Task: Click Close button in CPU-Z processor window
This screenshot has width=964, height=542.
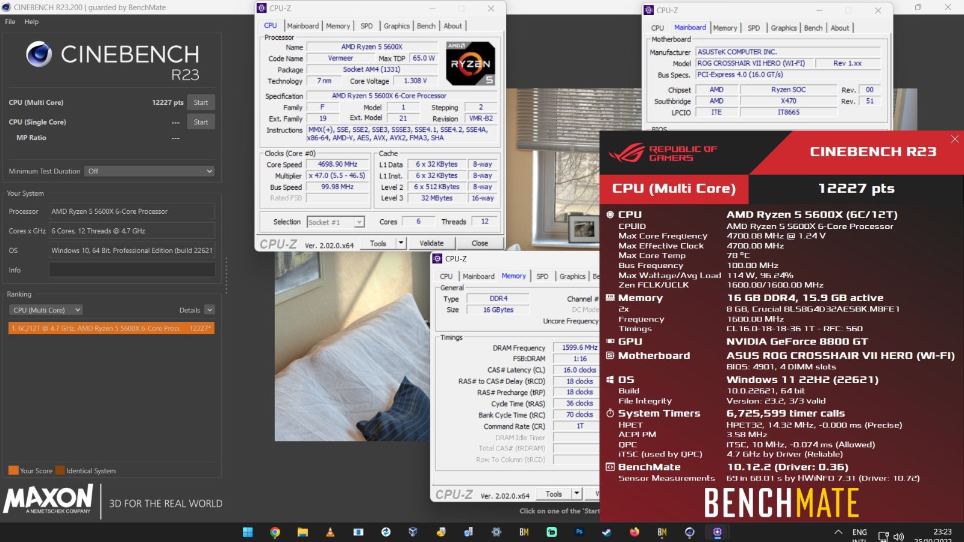Action: (480, 243)
